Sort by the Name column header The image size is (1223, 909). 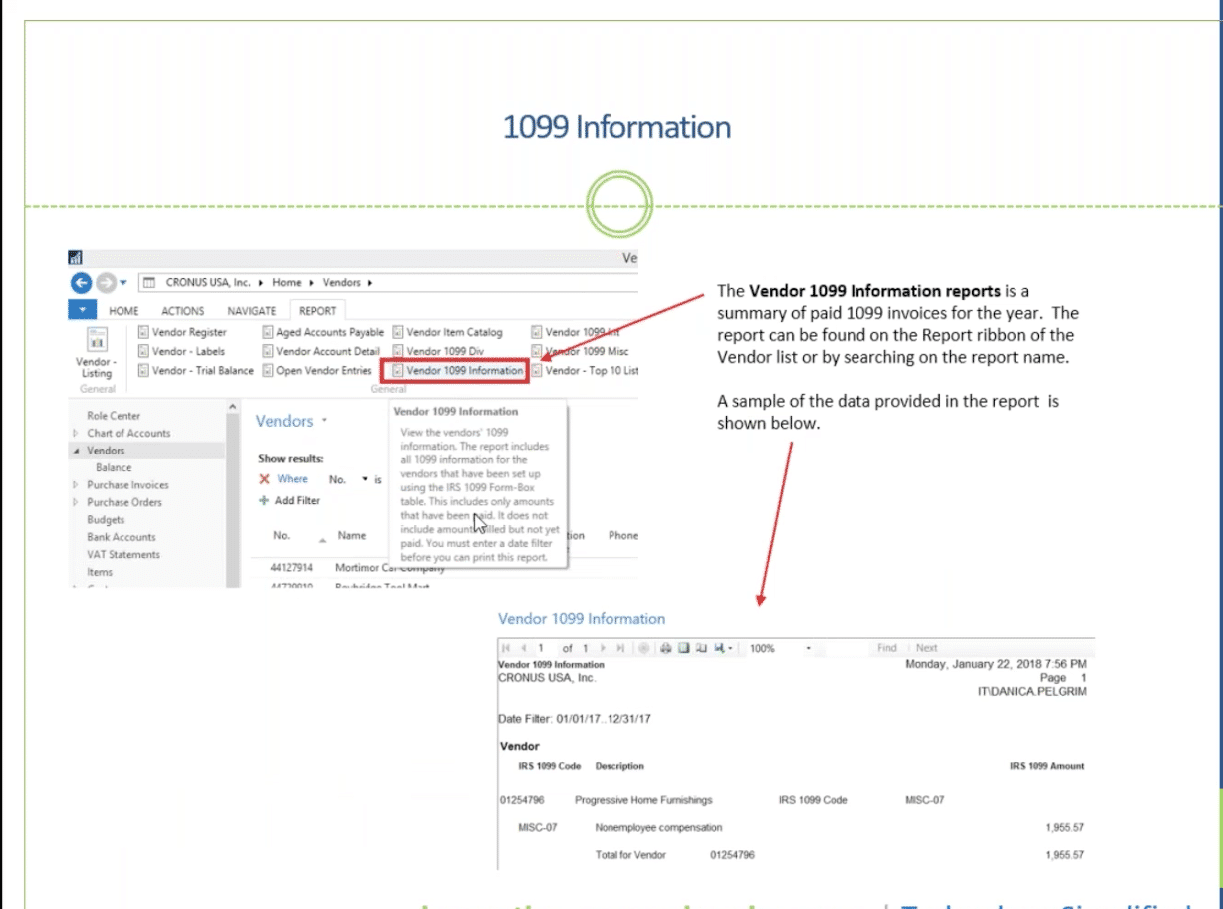click(x=352, y=535)
